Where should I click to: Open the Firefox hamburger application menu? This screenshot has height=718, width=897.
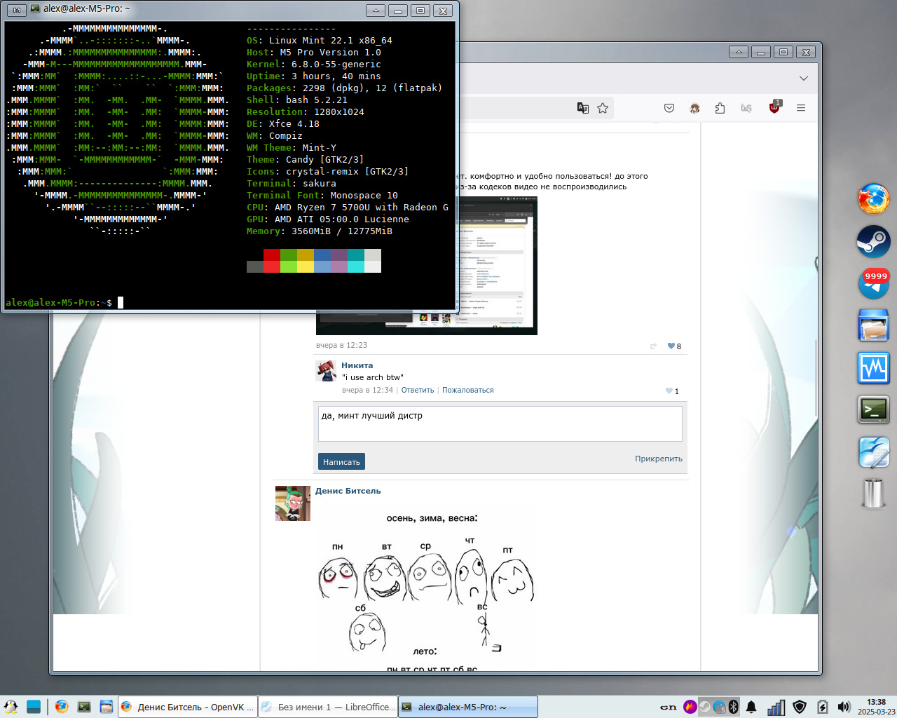click(801, 108)
